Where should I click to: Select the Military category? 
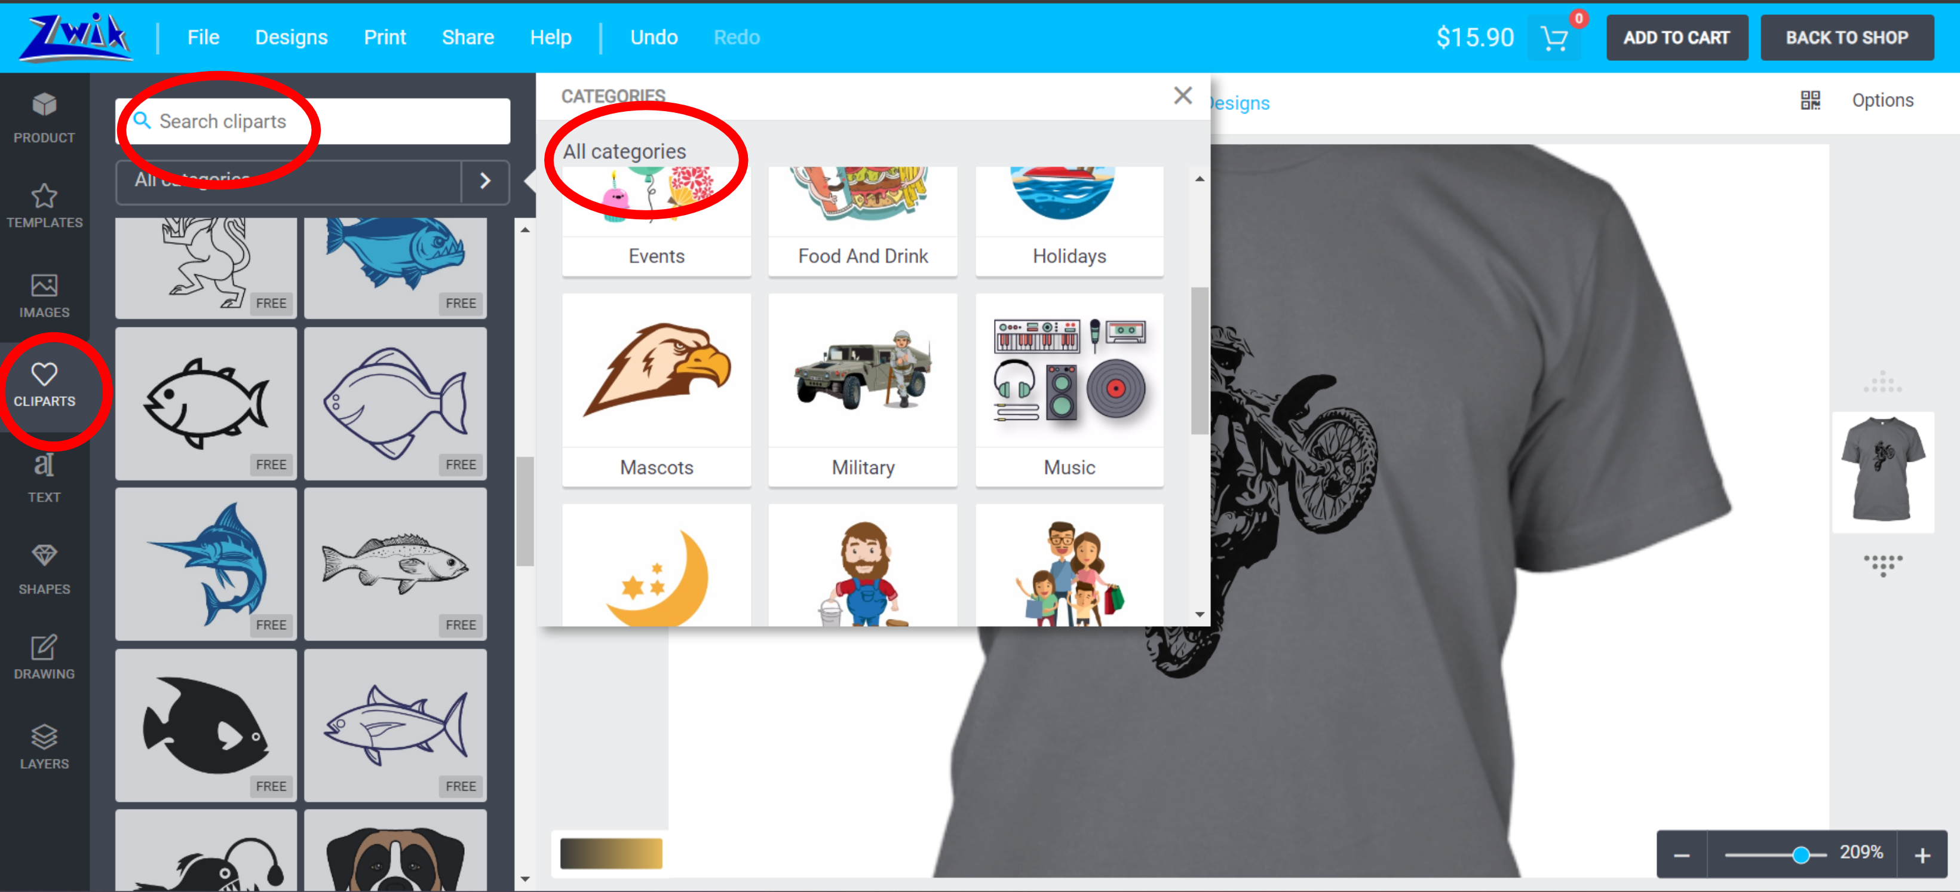click(863, 390)
